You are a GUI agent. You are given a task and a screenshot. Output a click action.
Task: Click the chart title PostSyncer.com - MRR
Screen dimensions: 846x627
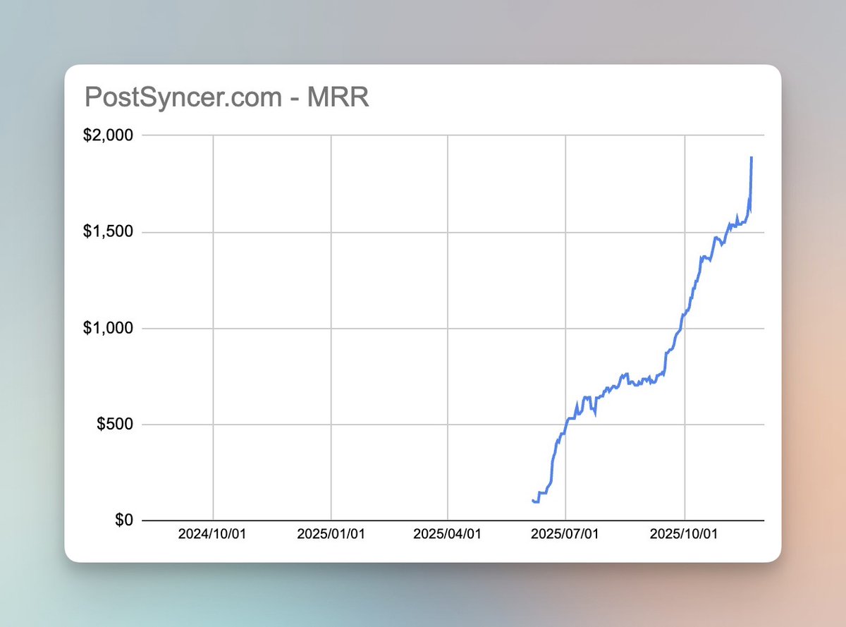227,98
